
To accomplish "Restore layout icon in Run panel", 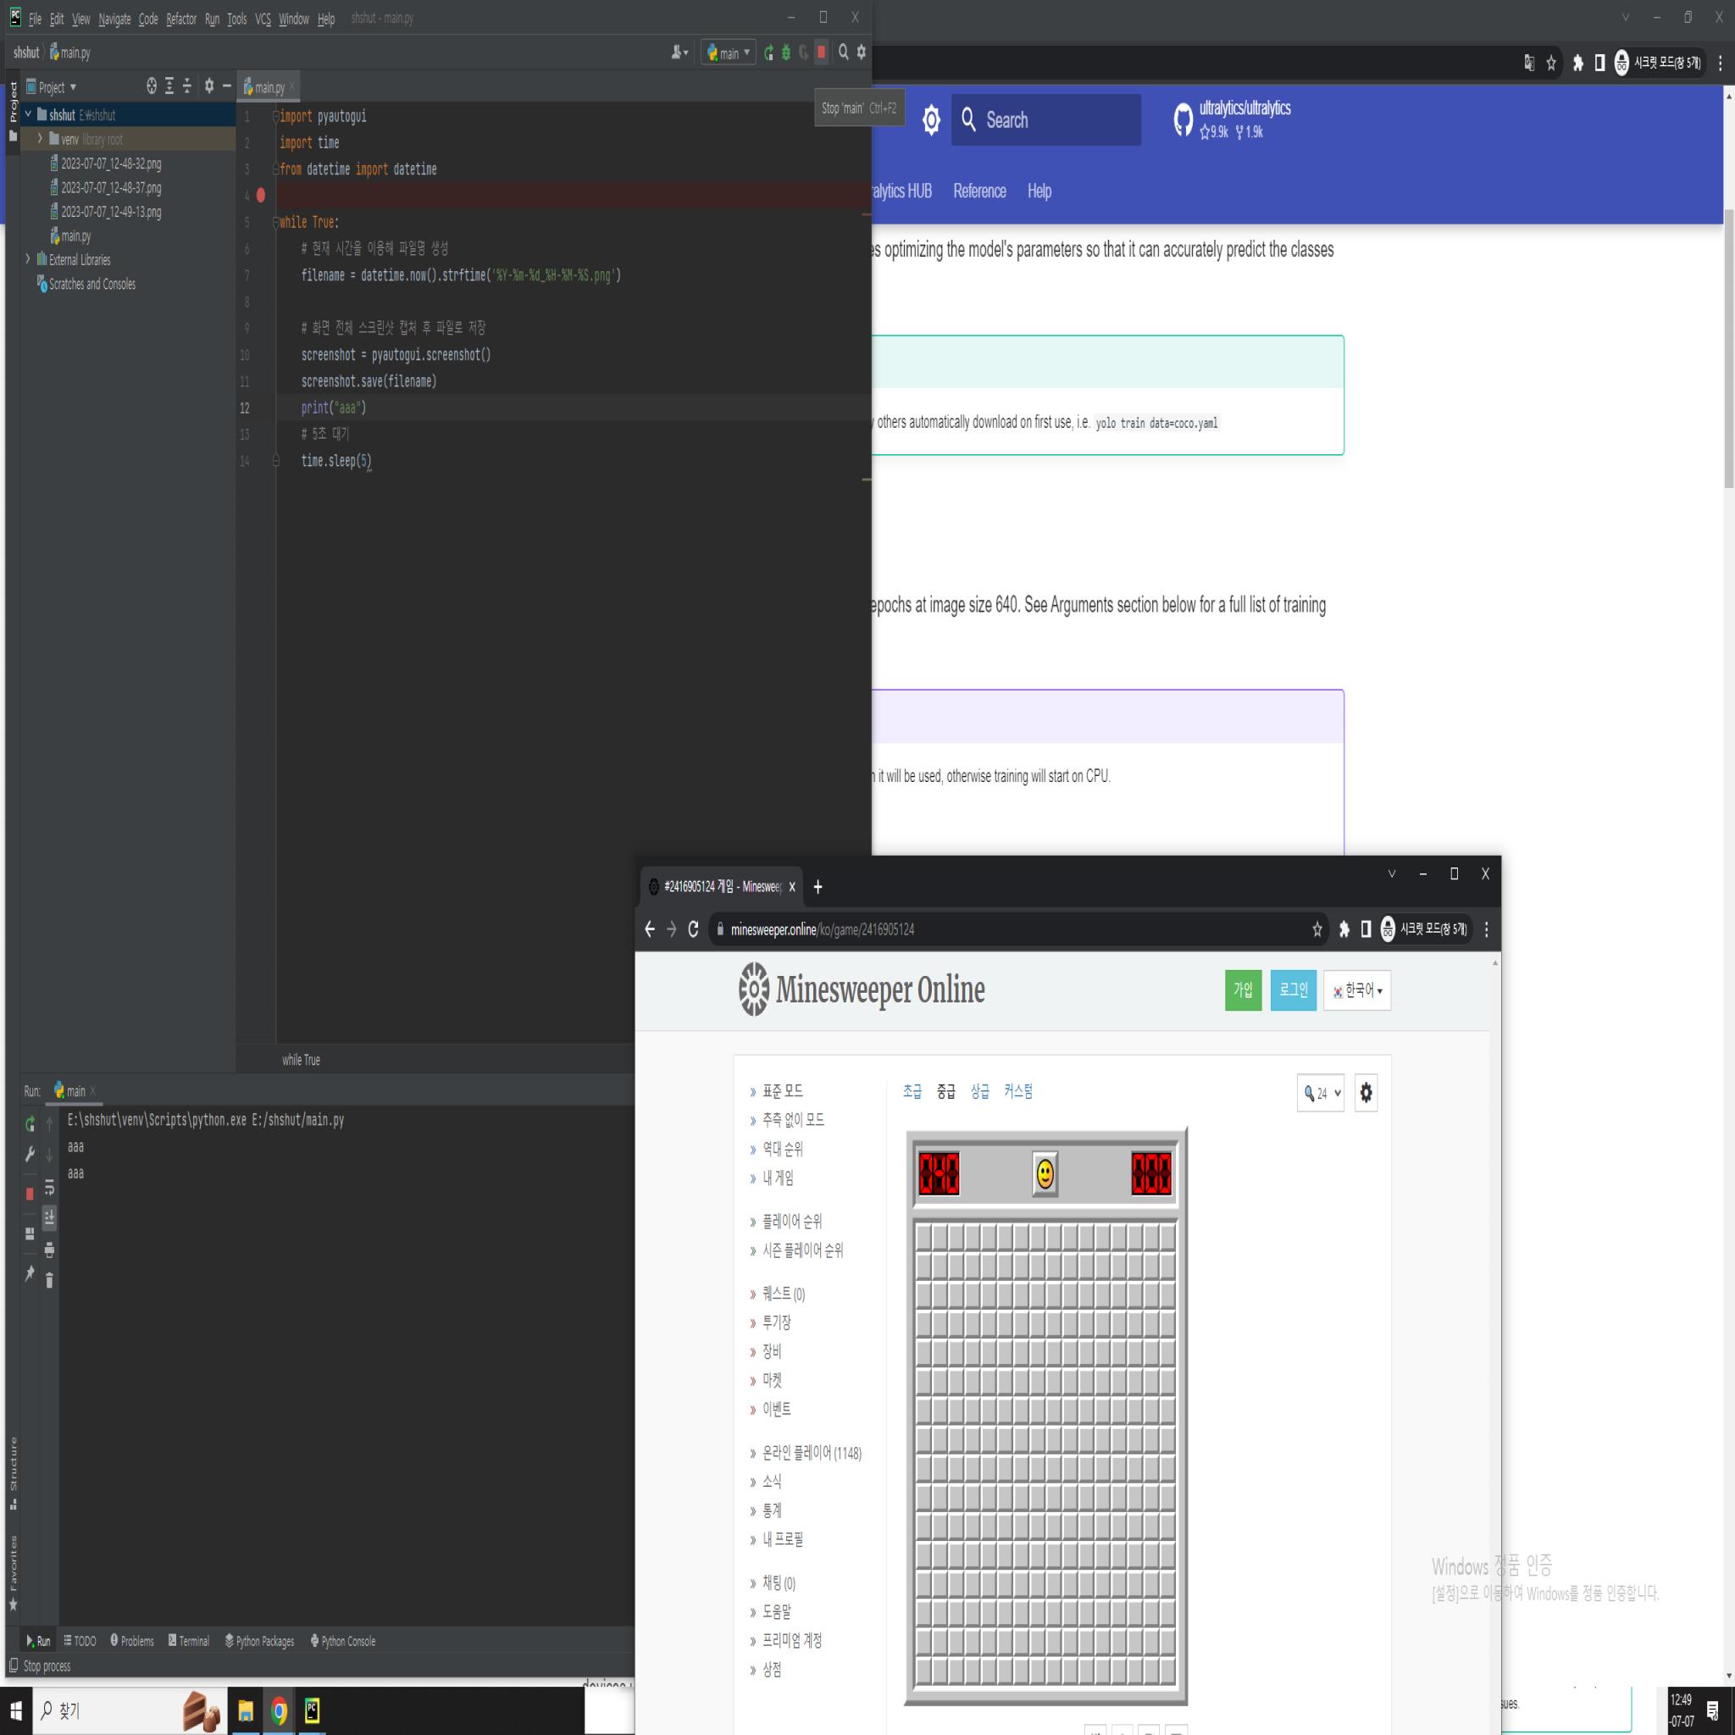I will [30, 1233].
